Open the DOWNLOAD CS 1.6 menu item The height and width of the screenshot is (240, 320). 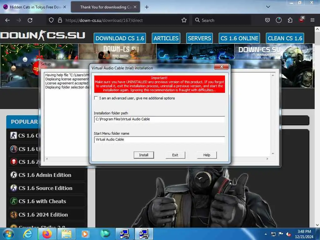point(120,38)
